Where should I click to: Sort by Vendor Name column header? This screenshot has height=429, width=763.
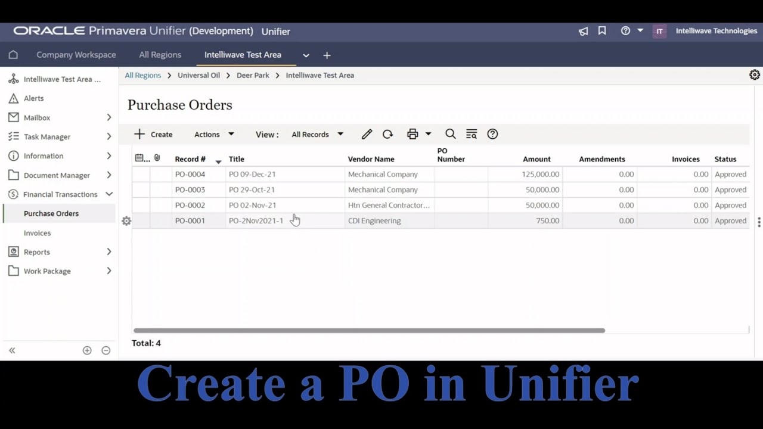click(371, 159)
